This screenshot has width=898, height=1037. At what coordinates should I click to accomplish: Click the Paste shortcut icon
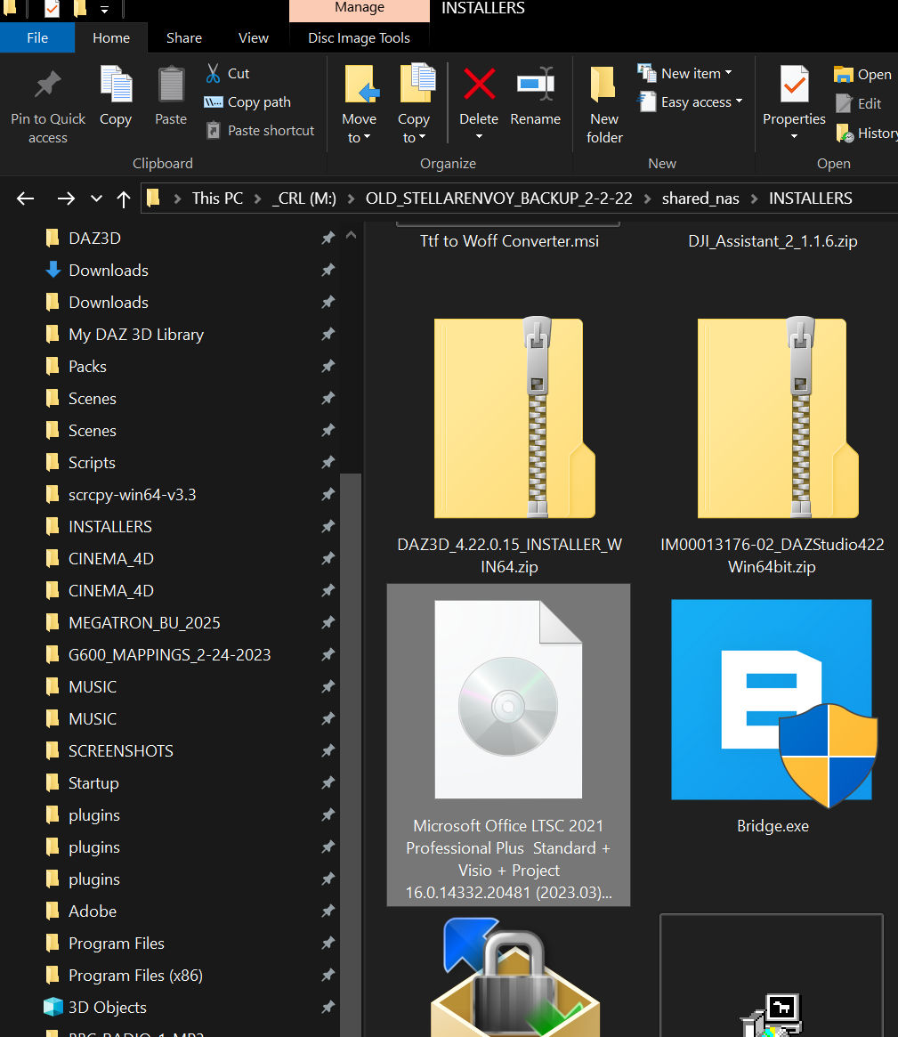click(x=213, y=130)
